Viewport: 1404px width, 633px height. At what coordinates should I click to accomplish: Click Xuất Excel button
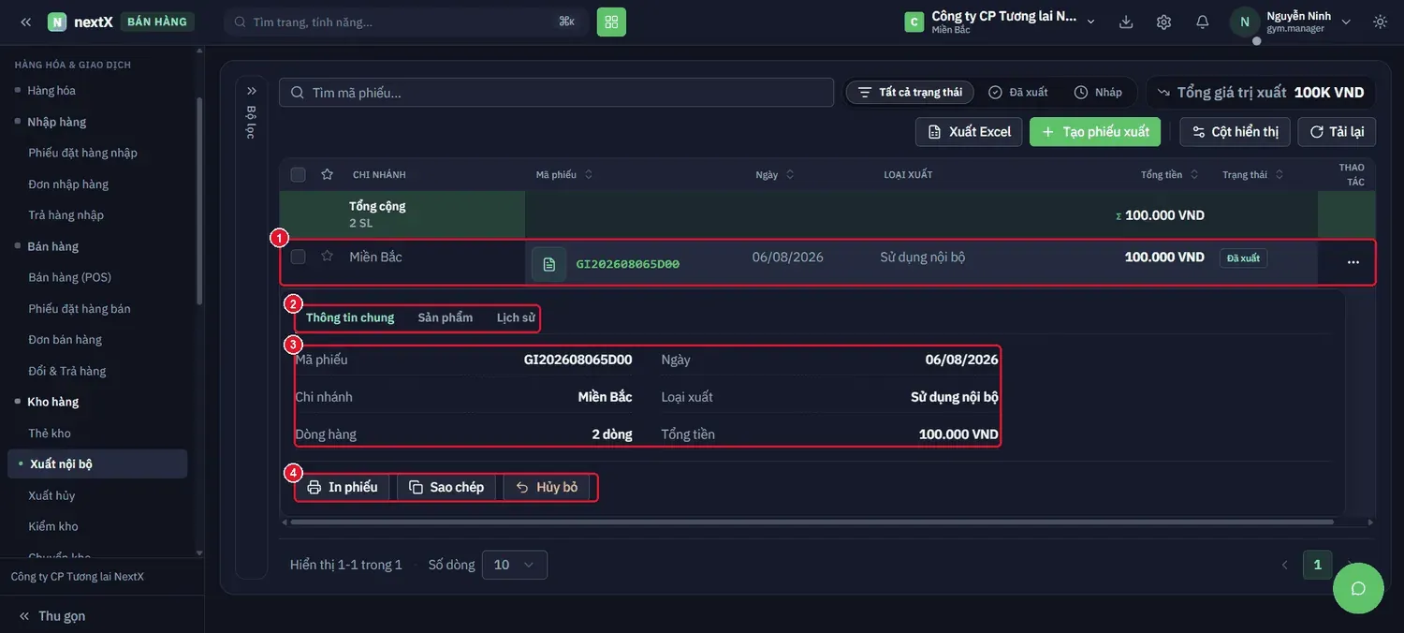point(969,132)
